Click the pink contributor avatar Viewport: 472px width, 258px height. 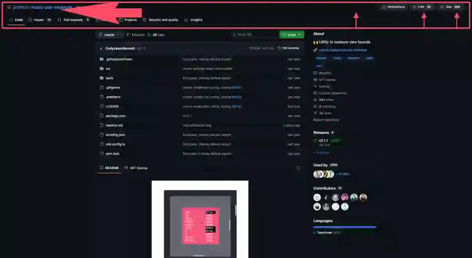pyautogui.click(x=345, y=197)
